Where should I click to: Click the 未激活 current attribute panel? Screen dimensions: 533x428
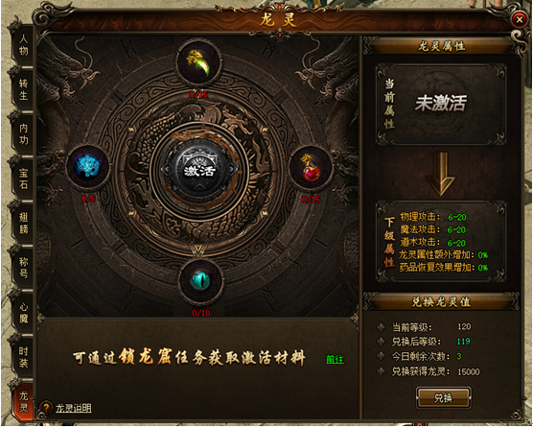[x=441, y=104]
